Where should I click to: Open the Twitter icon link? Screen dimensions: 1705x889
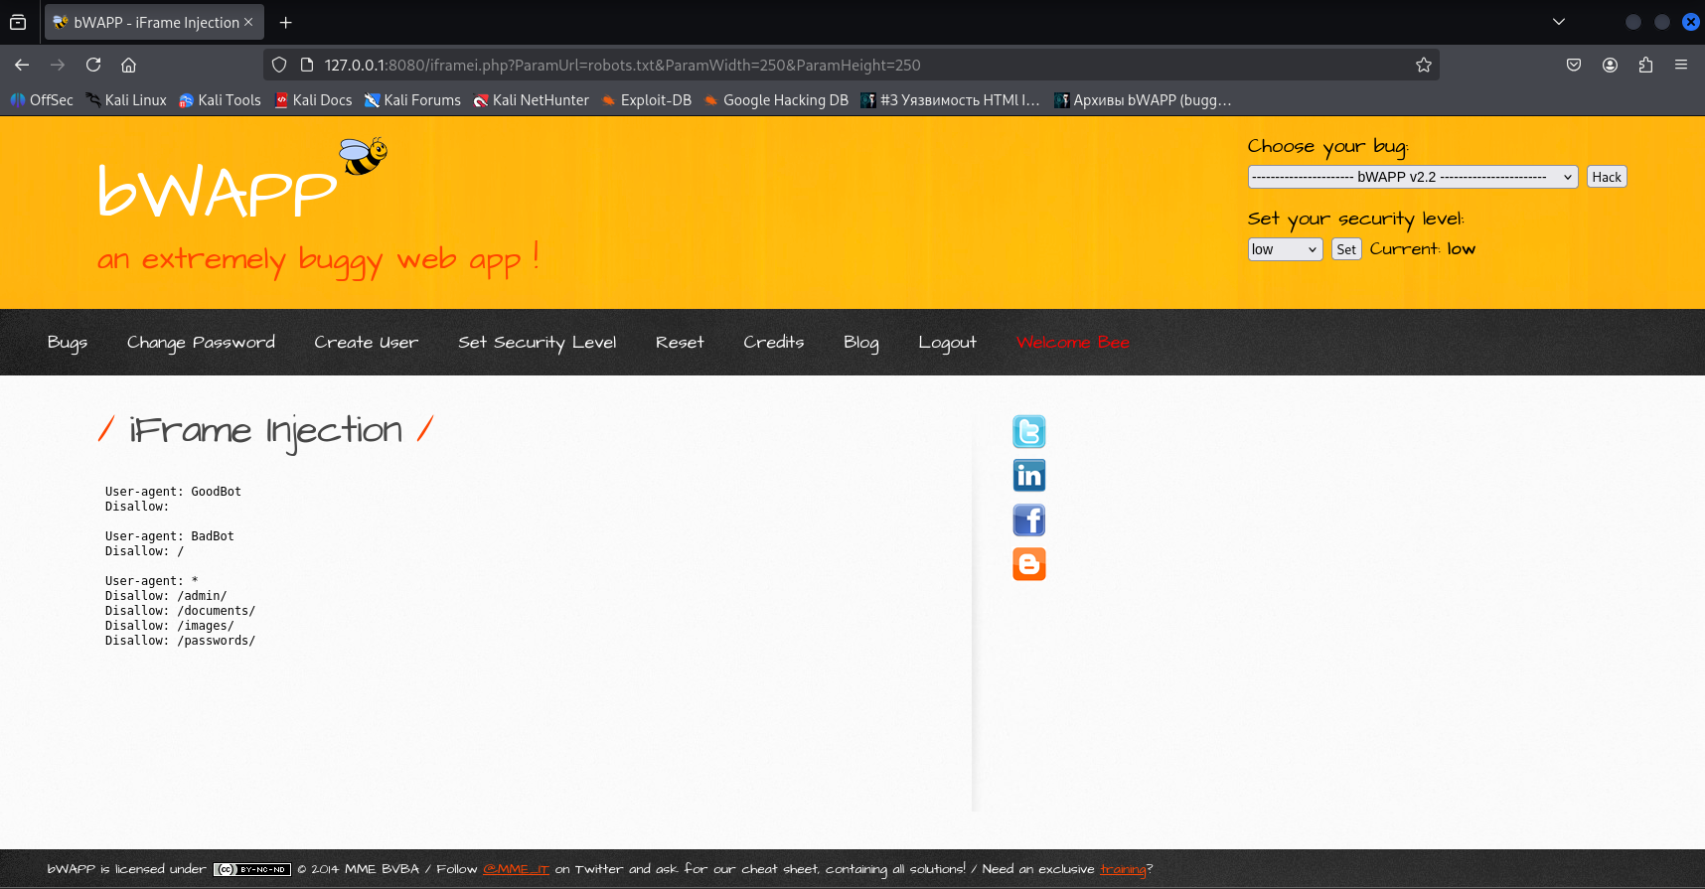click(x=1028, y=432)
